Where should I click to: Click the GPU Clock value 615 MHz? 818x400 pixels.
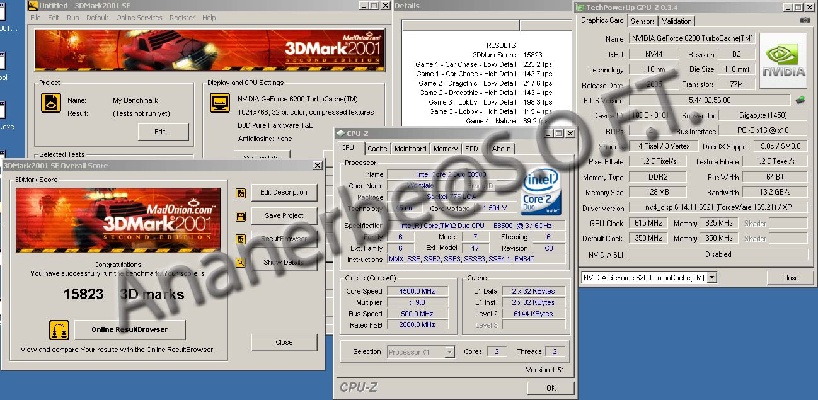(647, 224)
